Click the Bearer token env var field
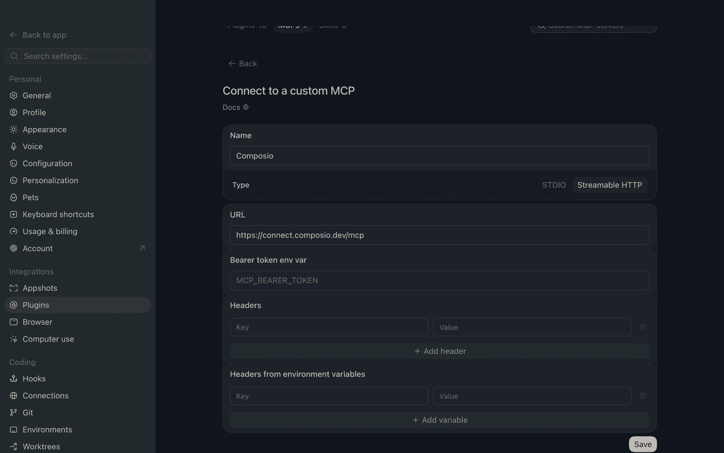 click(439, 280)
